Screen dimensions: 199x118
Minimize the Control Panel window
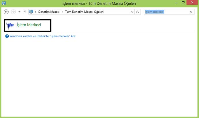click(177, 3)
